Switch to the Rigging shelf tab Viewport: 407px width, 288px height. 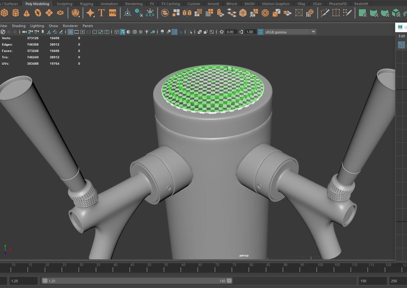(86, 4)
